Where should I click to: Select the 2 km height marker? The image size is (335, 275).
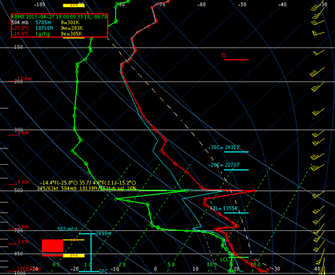[x=23, y=242]
